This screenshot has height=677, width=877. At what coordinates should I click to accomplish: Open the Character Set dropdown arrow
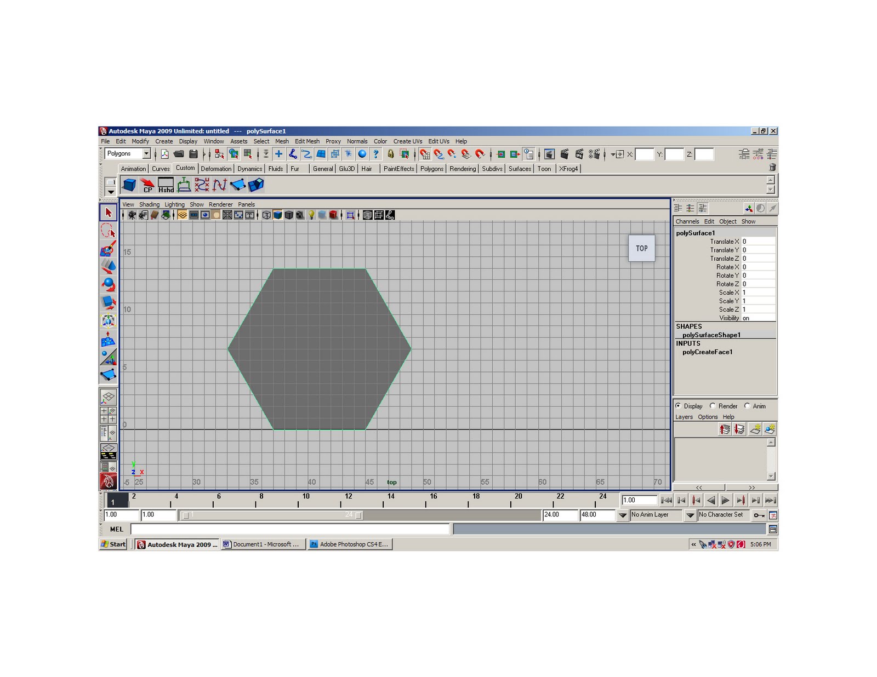pyautogui.click(x=690, y=515)
